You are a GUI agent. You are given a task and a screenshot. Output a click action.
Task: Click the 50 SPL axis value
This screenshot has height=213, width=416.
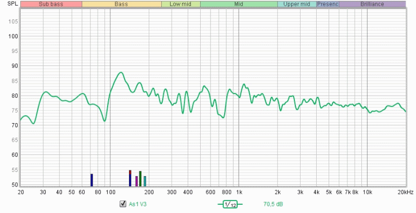click(15, 184)
